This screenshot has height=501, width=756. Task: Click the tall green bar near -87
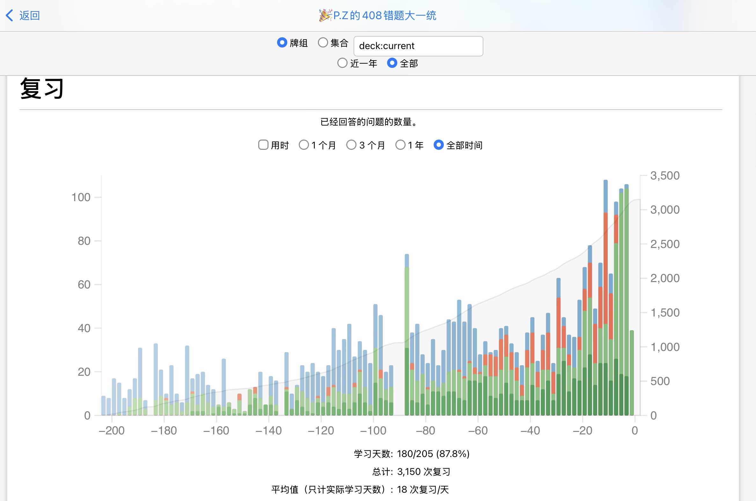pyautogui.click(x=407, y=320)
